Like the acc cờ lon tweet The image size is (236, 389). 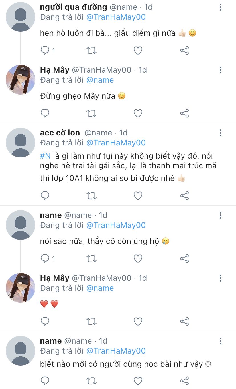(138, 196)
